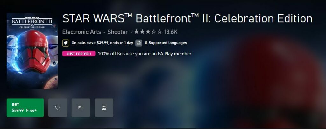Select the last empty rating star
This screenshot has height=129, width=326.
click(x=159, y=32)
